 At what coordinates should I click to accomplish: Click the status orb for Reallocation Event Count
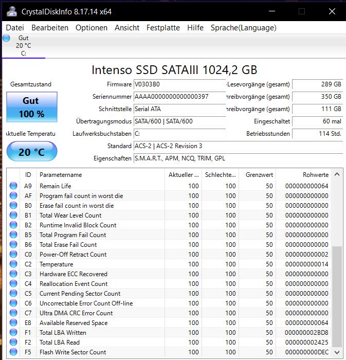[13, 283]
